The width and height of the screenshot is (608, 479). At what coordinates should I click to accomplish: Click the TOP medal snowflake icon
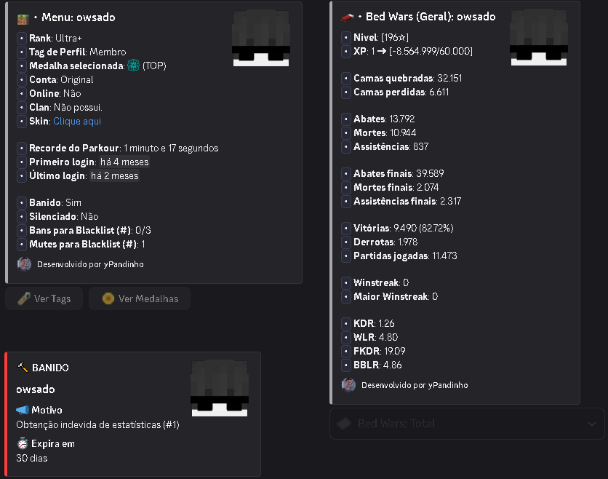[133, 66]
